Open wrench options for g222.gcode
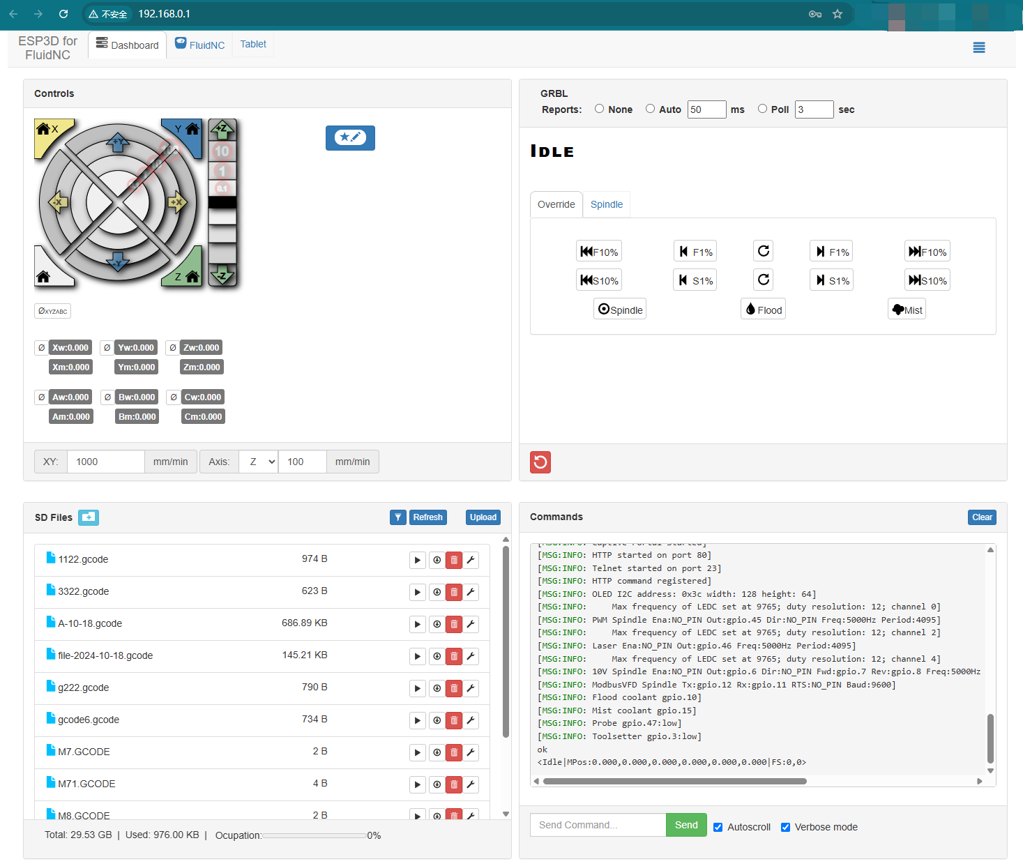Screen dimensions: 1023x866 (471, 688)
